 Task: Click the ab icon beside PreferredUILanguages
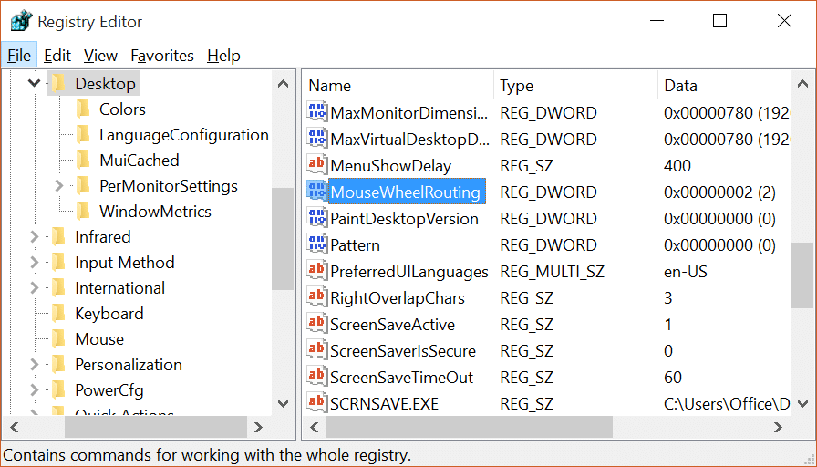tap(316, 271)
